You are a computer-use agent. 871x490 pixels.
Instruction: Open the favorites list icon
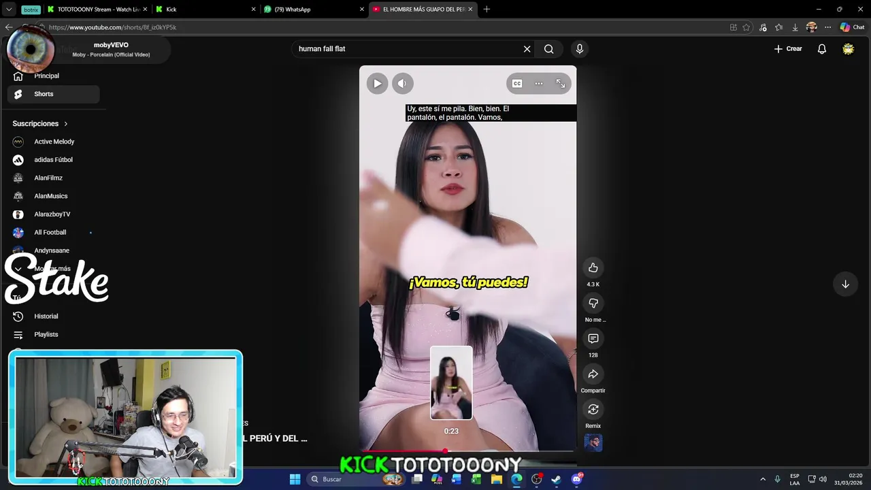coord(779,27)
